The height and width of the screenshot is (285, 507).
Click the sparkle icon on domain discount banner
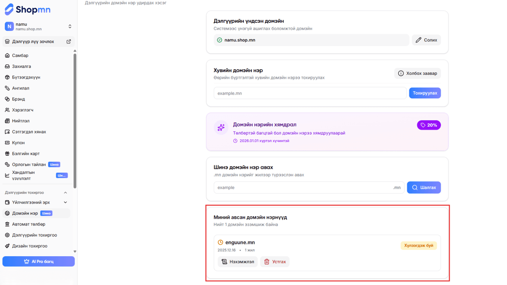click(x=221, y=128)
